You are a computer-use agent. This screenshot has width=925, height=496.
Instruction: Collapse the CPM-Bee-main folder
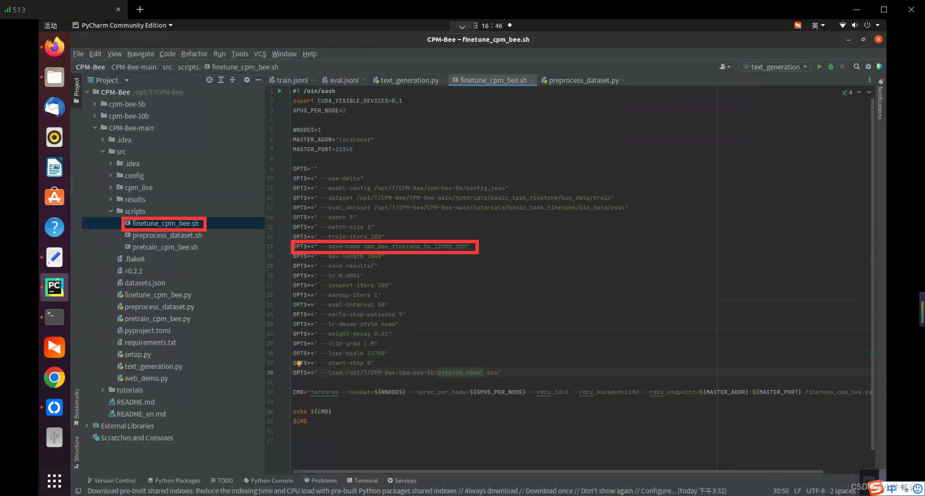click(94, 128)
